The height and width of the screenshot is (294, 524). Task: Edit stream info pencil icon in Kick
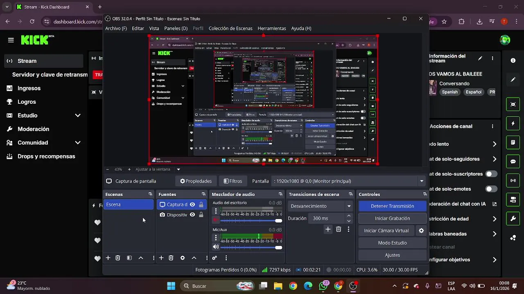pyautogui.click(x=480, y=58)
